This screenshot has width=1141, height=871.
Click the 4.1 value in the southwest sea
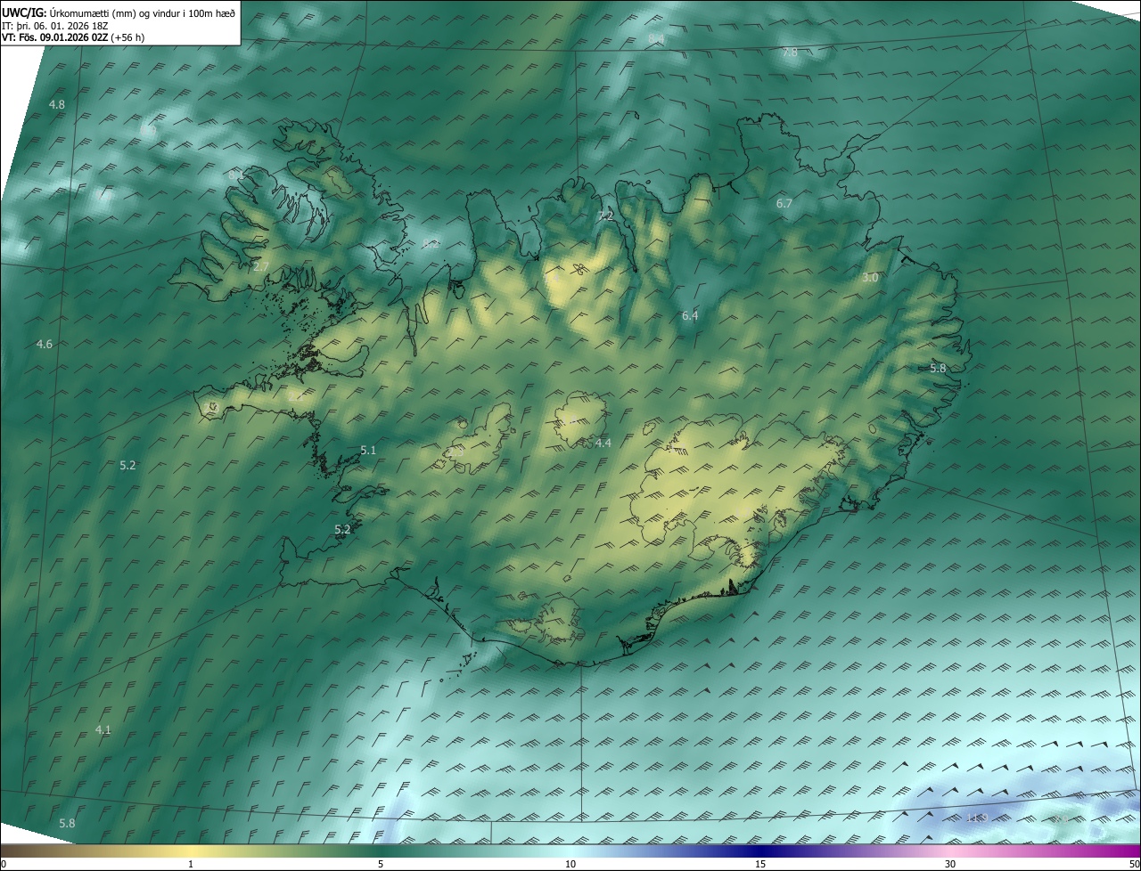coord(103,729)
